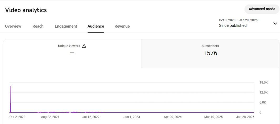Click the Mar 10, 2025 axis label
The width and height of the screenshot is (280, 124).
point(213,117)
